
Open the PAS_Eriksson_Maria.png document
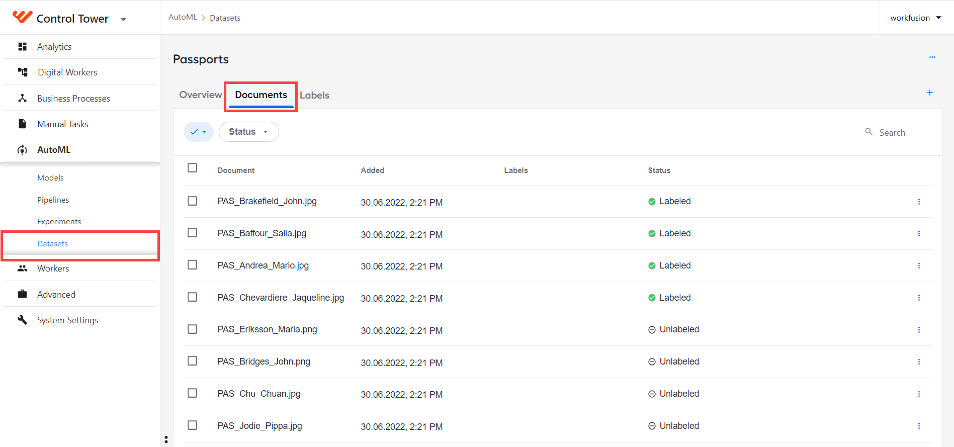(x=267, y=329)
